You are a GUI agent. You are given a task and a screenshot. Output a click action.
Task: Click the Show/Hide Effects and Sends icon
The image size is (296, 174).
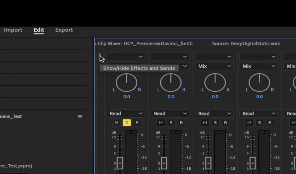[100, 55]
